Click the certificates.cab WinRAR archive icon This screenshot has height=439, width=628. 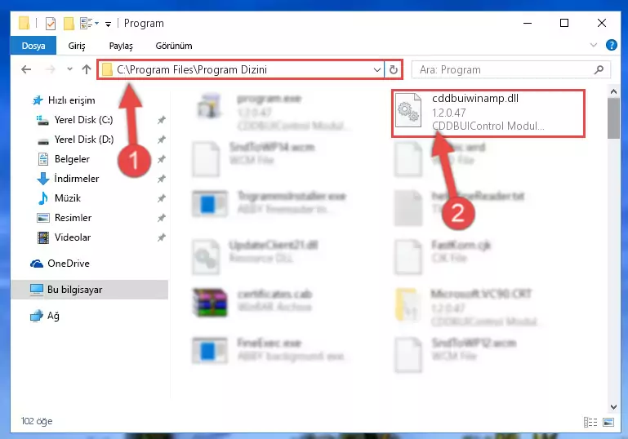pyautogui.click(x=209, y=303)
